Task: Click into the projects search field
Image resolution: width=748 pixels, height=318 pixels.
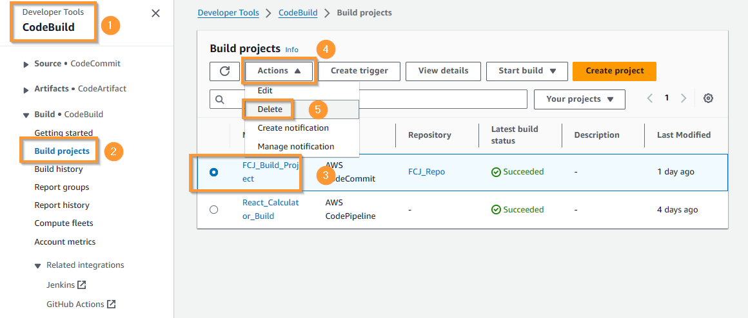Action: [368, 99]
